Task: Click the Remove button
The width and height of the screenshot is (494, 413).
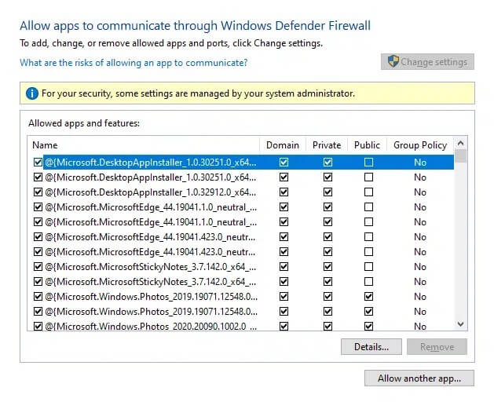Action: [x=437, y=347]
